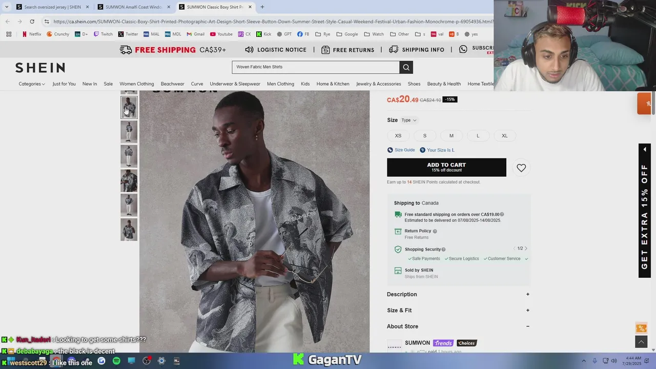Open a new browser tab

coord(262,7)
